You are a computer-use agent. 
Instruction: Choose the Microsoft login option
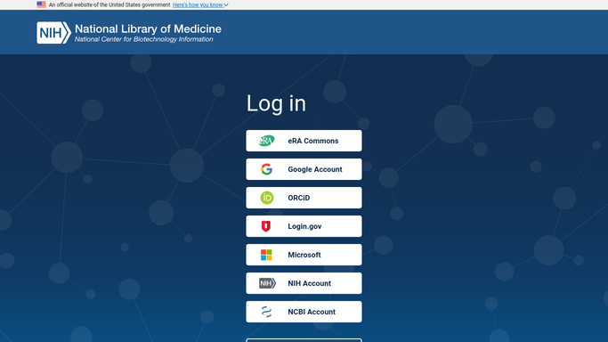304,255
